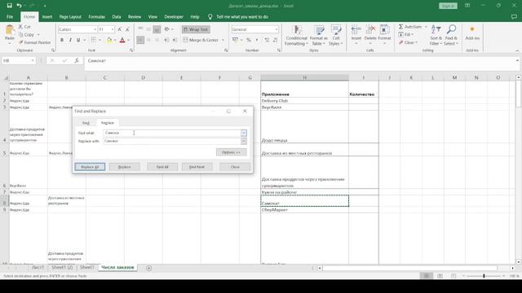The image size is (522, 293).
Task: Toggle Wrap Text
Action: coord(196,29)
